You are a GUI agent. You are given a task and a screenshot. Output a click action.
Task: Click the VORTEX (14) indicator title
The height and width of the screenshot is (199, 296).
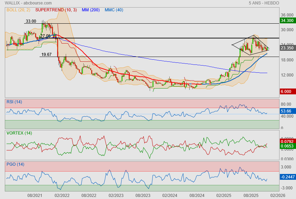19,133
